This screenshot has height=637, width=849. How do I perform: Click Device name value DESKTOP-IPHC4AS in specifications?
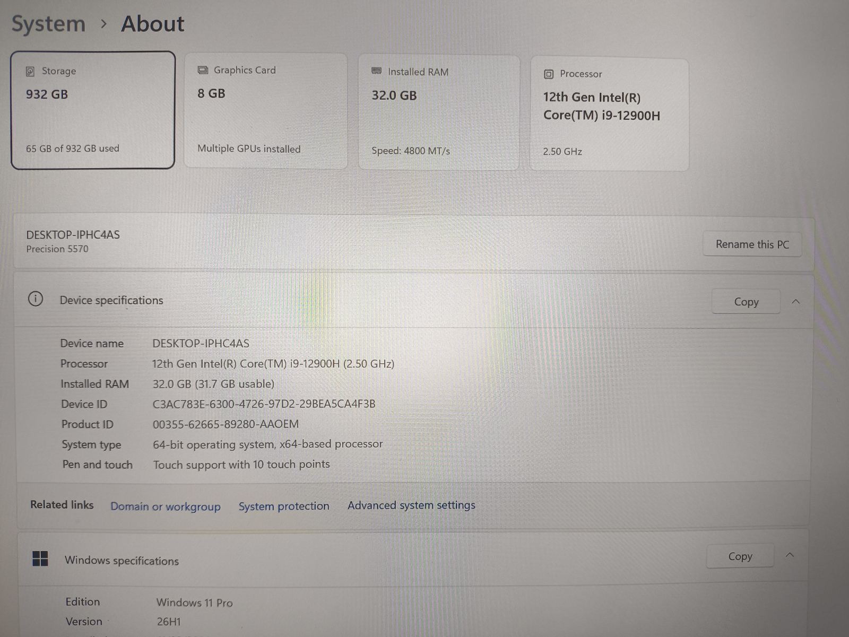pyautogui.click(x=201, y=344)
